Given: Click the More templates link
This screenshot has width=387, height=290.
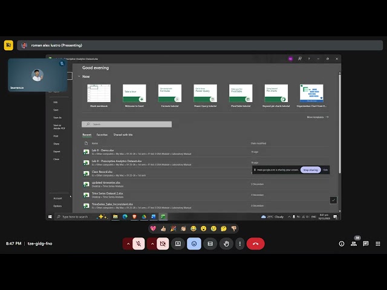Looking at the screenshot, I should [x=317, y=117].
